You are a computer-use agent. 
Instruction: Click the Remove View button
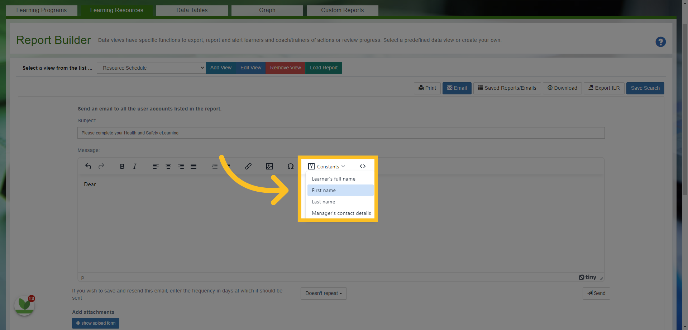(286, 68)
